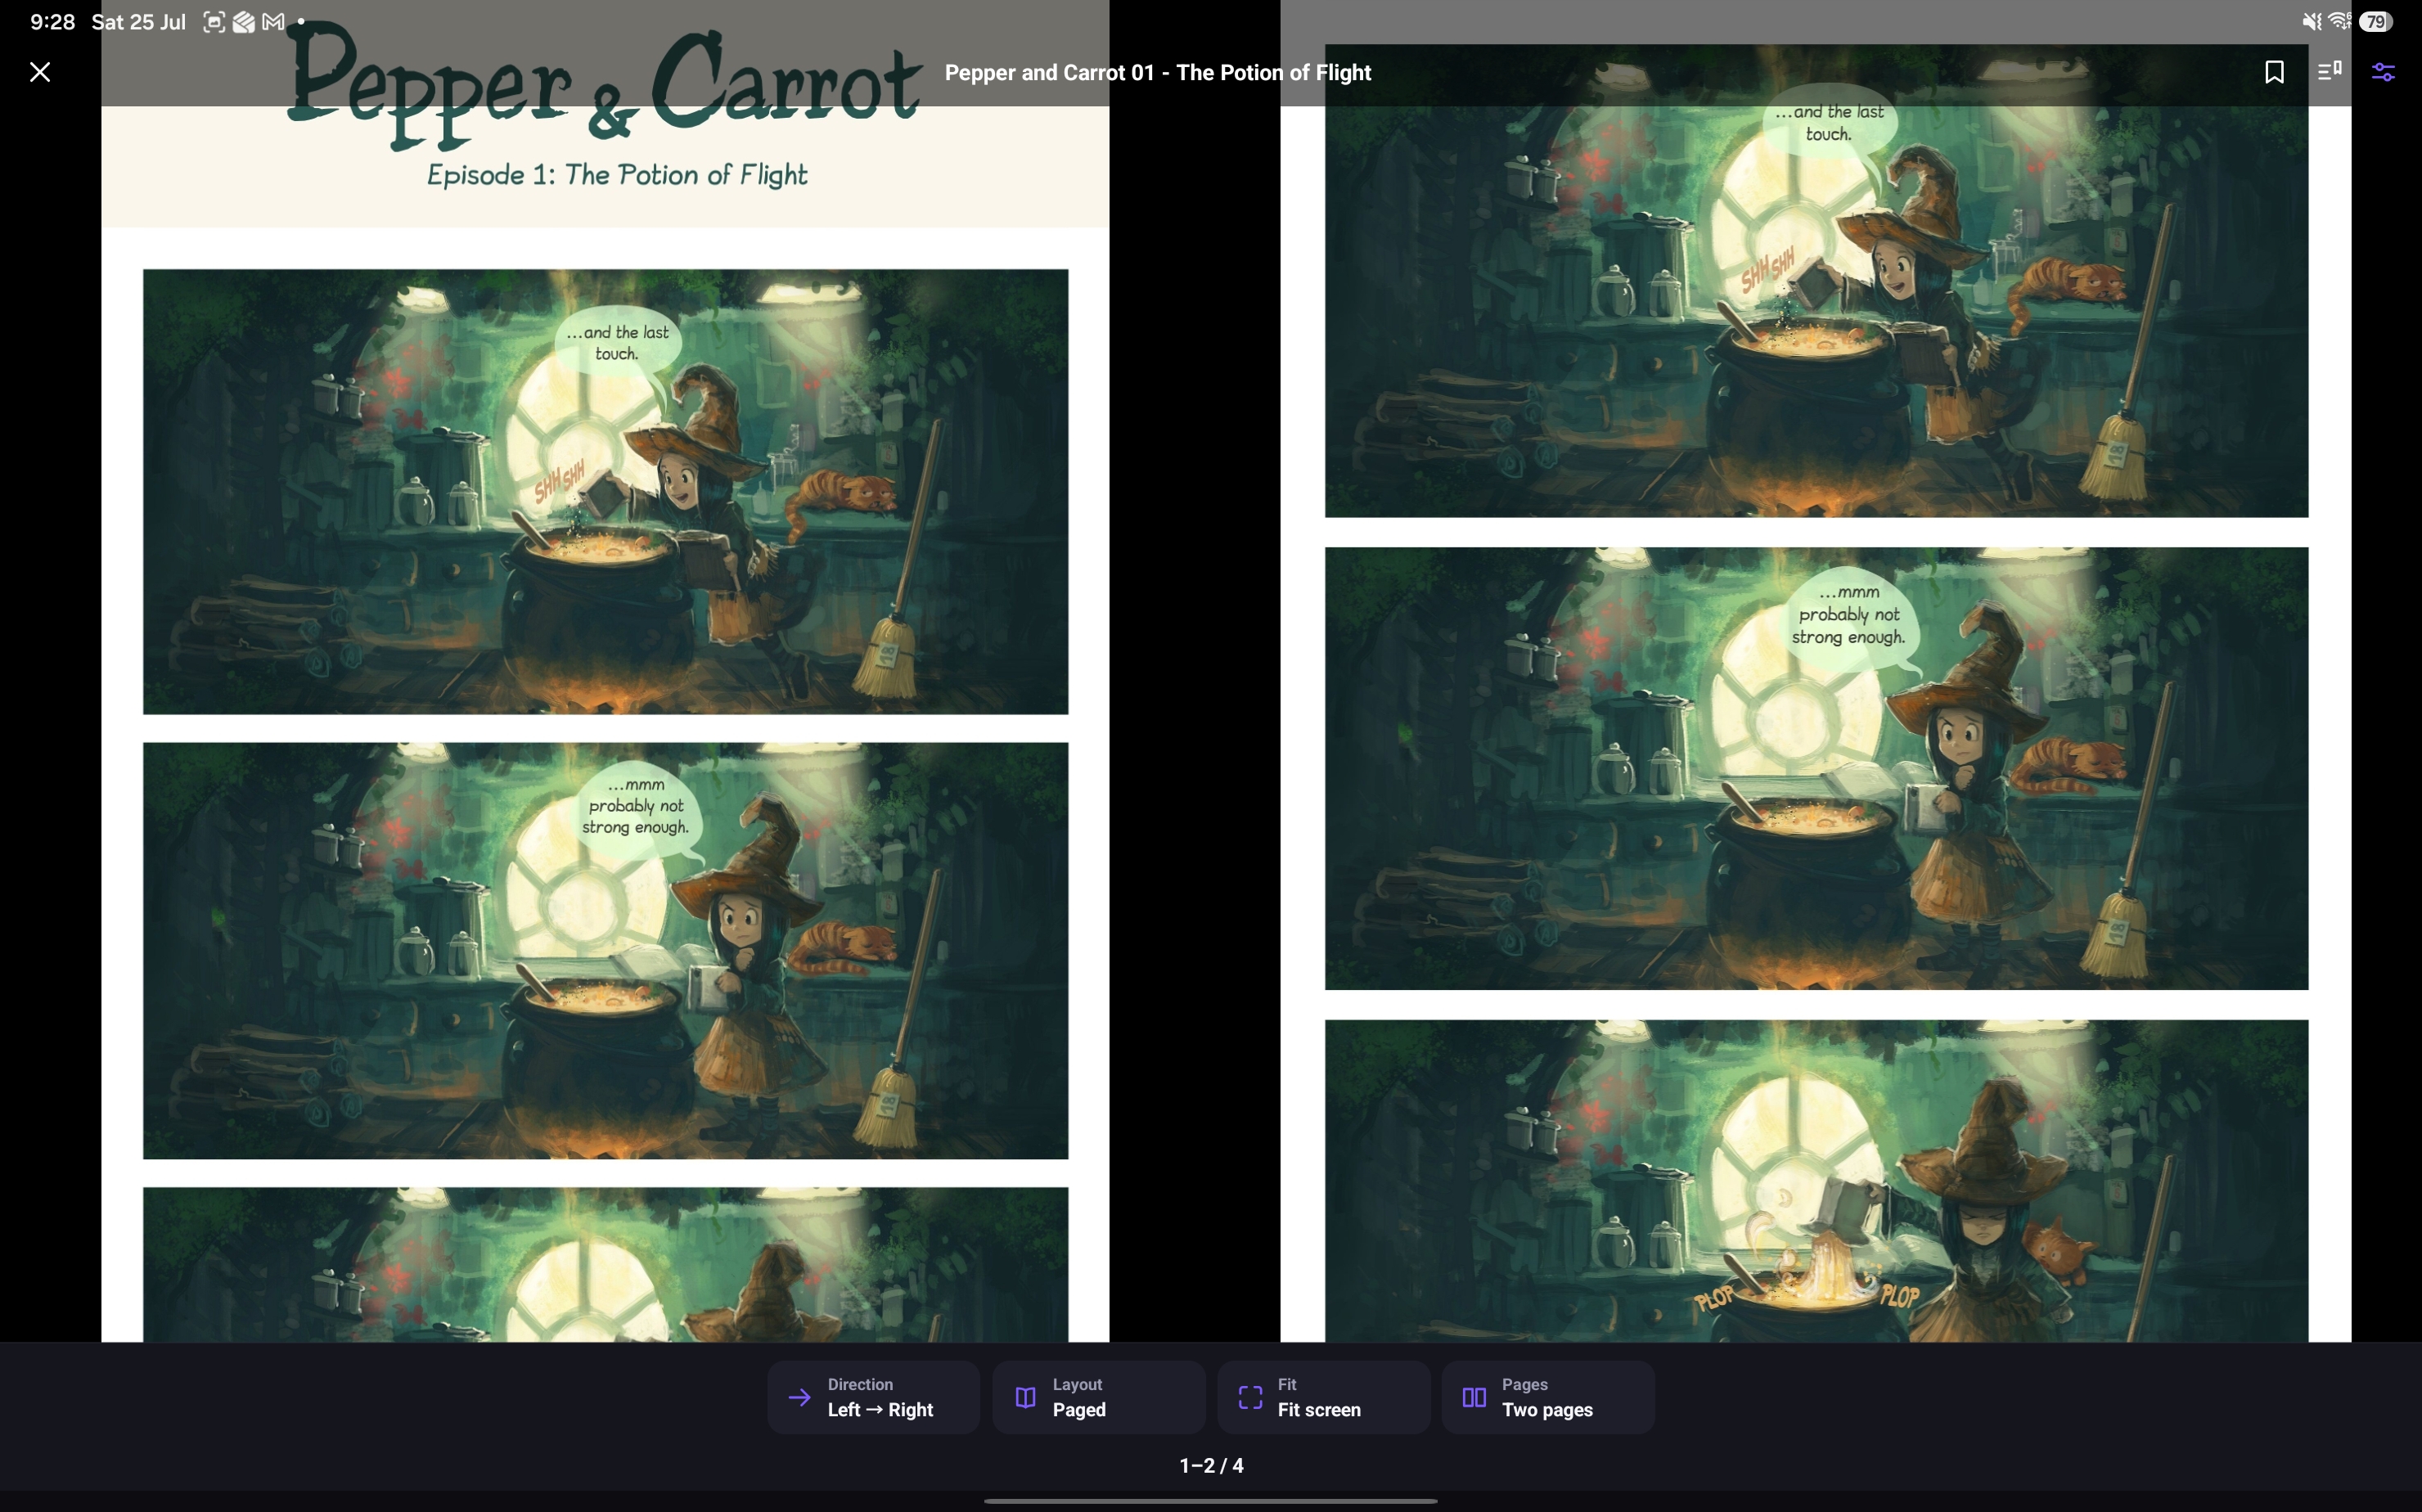The image size is (2422, 1512).
Task: Tap the Episode 1: The Potion of Flight subtitle
Action: pyautogui.click(x=617, y=175)
